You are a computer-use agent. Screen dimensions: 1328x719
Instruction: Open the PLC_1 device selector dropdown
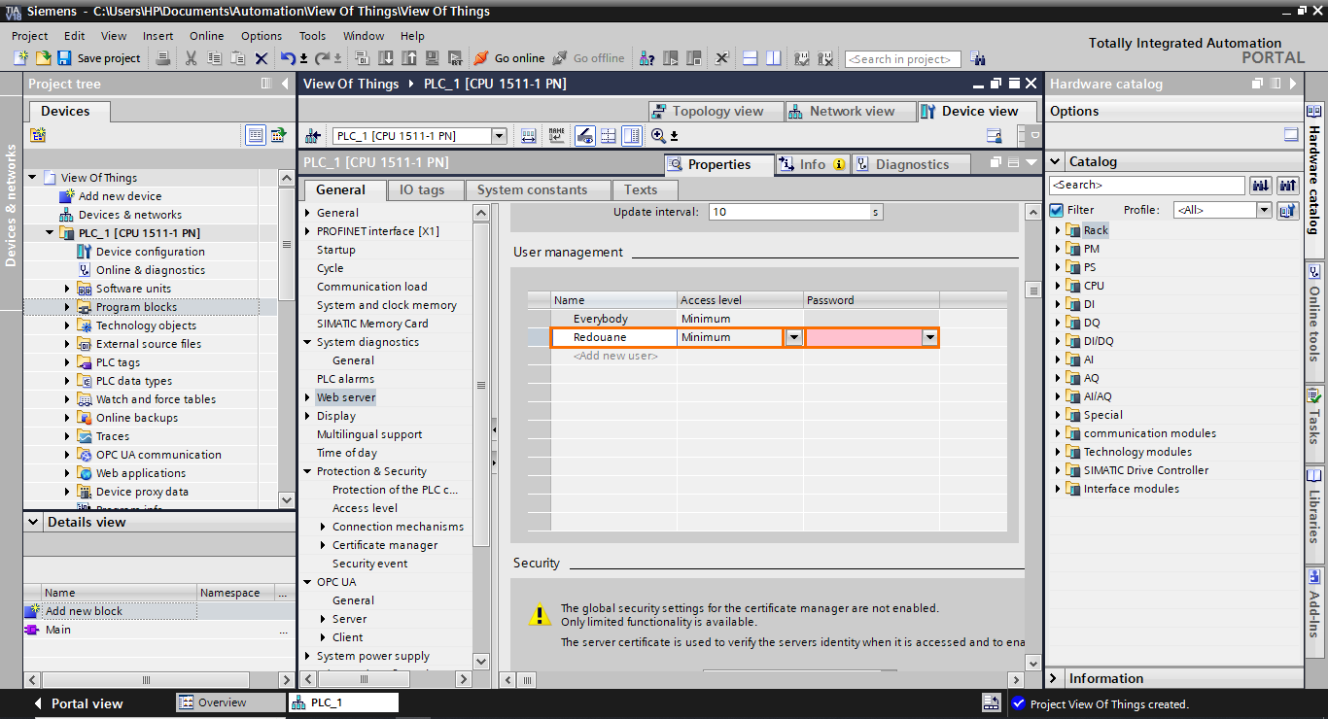pos(499,136)
